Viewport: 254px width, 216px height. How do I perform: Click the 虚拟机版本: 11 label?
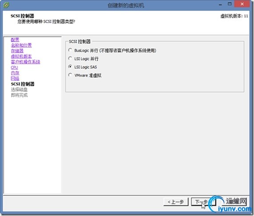pyautogui.click(x=234, y=16)
